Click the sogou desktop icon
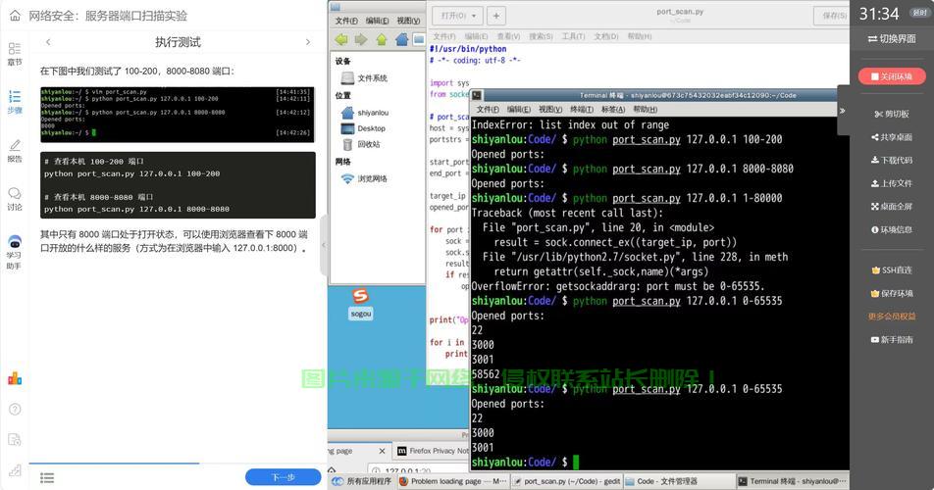 tap(360, 303)
